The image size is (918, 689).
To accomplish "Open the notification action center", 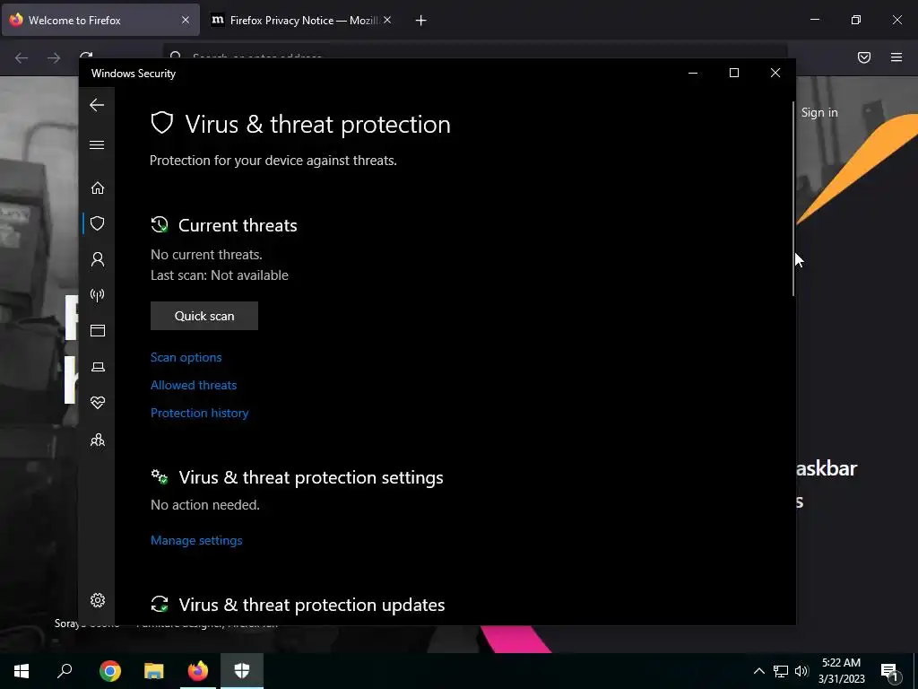I will [x=889, y=671].
